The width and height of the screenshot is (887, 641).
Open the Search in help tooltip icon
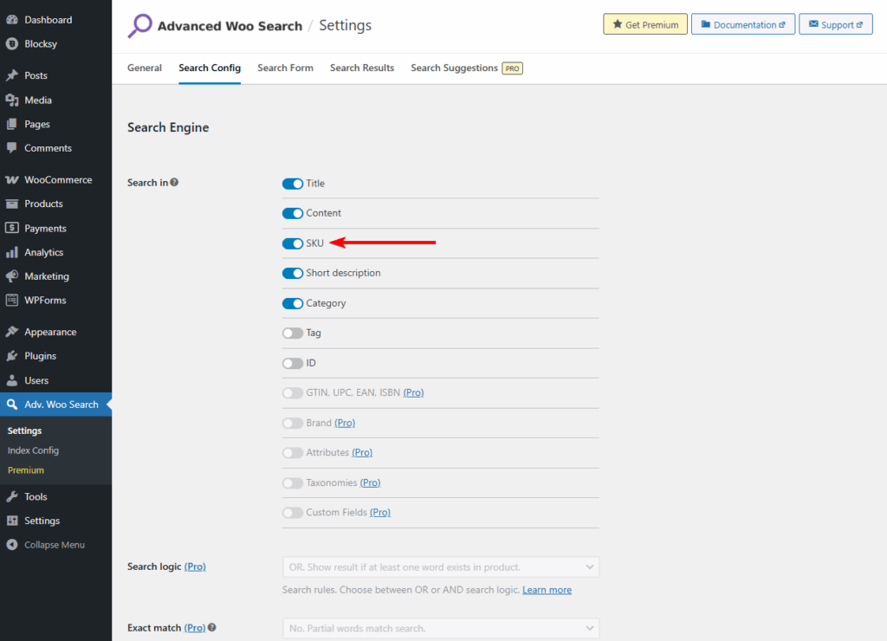tap(174, 182)
